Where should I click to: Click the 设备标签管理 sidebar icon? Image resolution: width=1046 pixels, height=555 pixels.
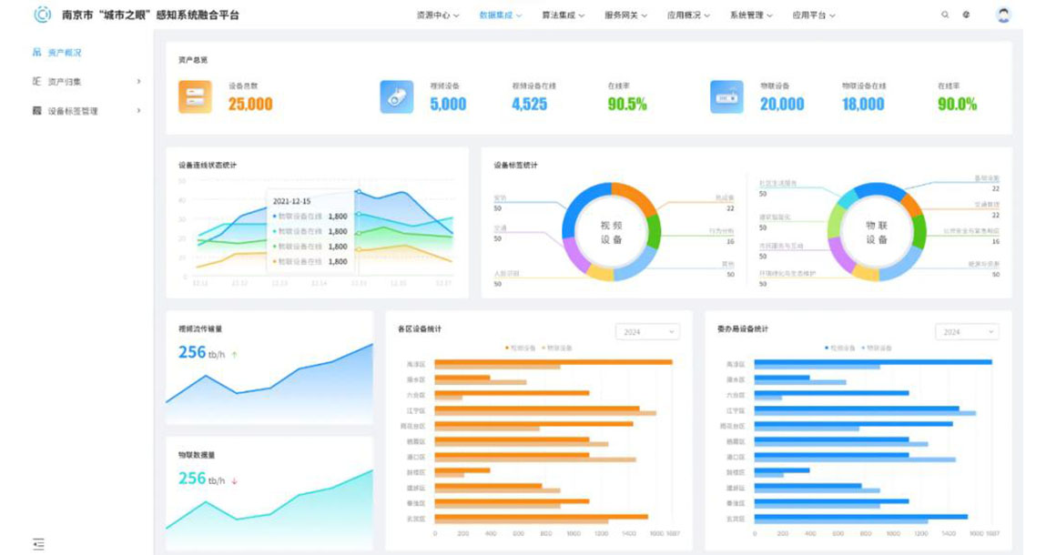click(x=37, y=111)
